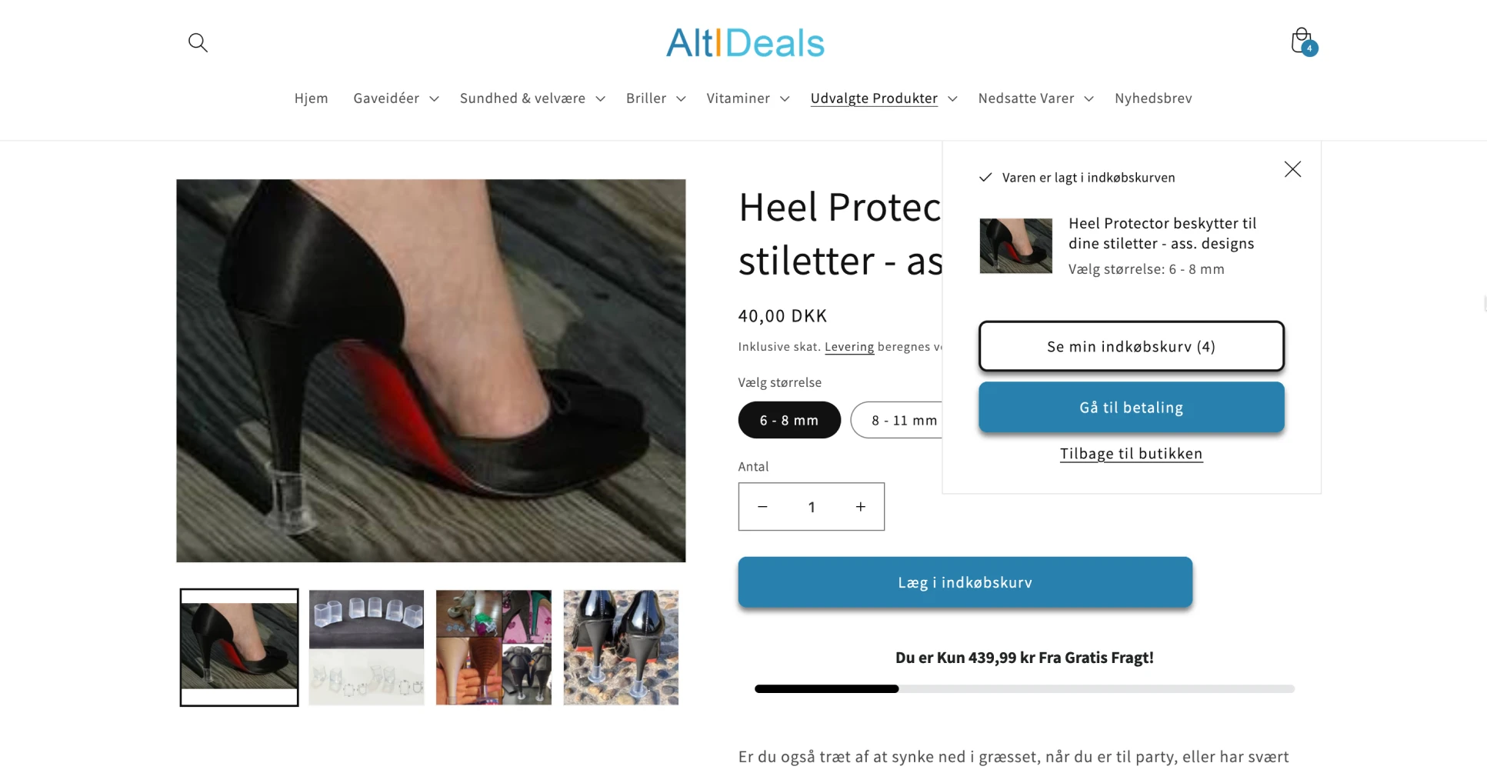This screenshot has height=773, width=1487.
Task: Click the free shipping progress bar
Action: click(x=1025, y=689)
